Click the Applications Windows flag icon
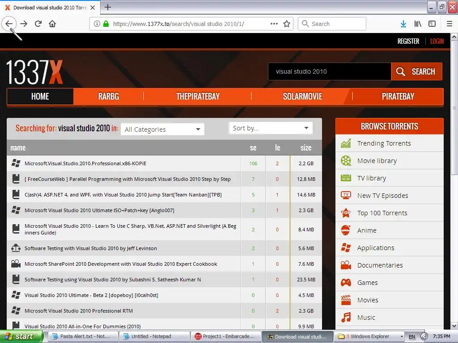 [x=346, y=247]
